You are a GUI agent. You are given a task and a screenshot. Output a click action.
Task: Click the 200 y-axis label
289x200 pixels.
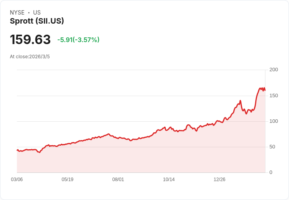[274, 70]
